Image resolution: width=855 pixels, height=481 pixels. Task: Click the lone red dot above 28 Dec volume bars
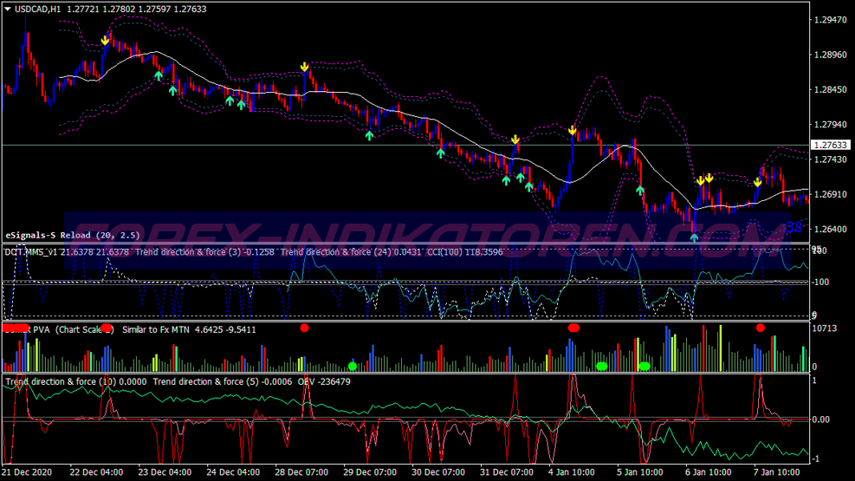(x=305, y=328)
